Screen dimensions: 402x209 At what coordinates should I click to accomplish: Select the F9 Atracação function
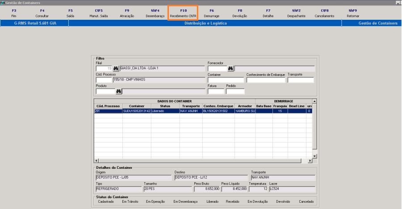(x=127, y=13)
